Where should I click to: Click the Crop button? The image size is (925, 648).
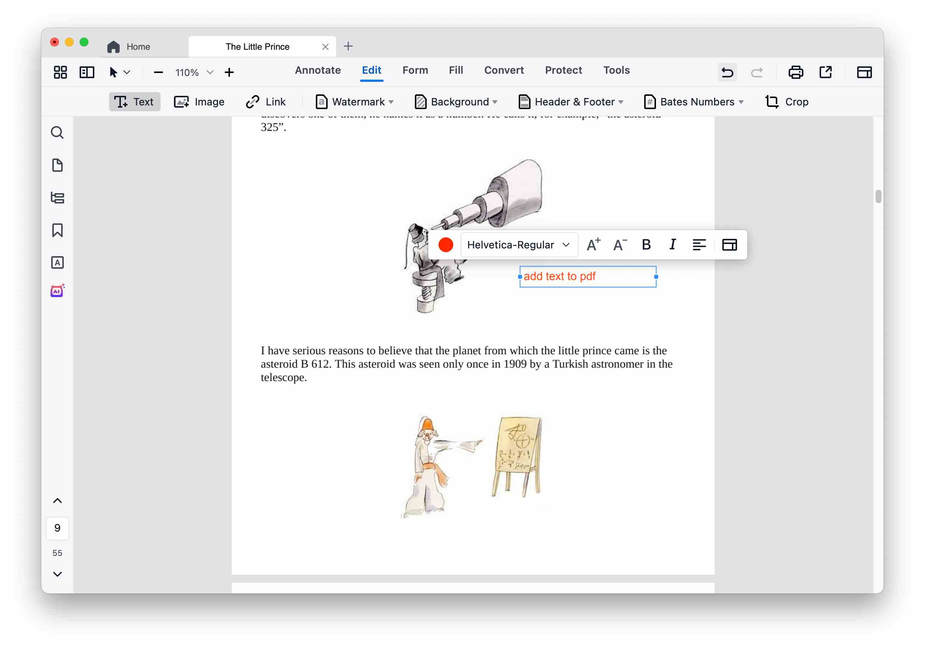(x=787, y=102)
